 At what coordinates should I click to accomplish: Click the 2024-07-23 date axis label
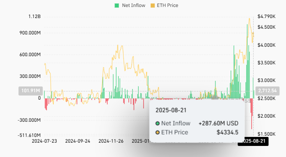point(44,141)
